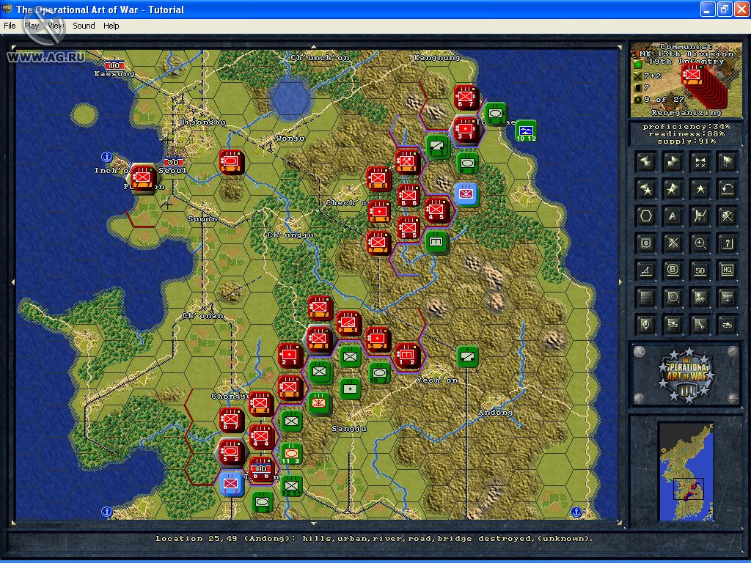
Task: Click the map scroll-right arrow on right edge
Action: pos(620,282)
